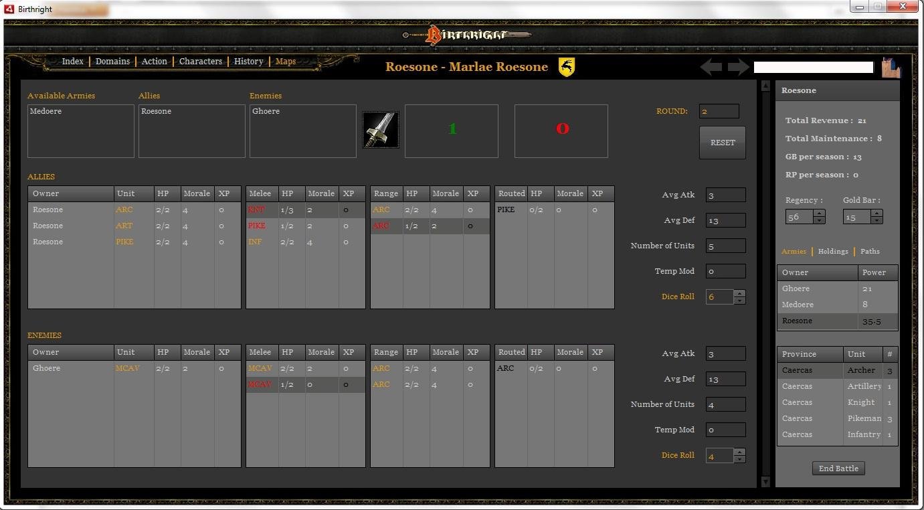Viewport: 924px width, 510px height.
Task: Switch to the Holdings tab
Action: (833, 252)
